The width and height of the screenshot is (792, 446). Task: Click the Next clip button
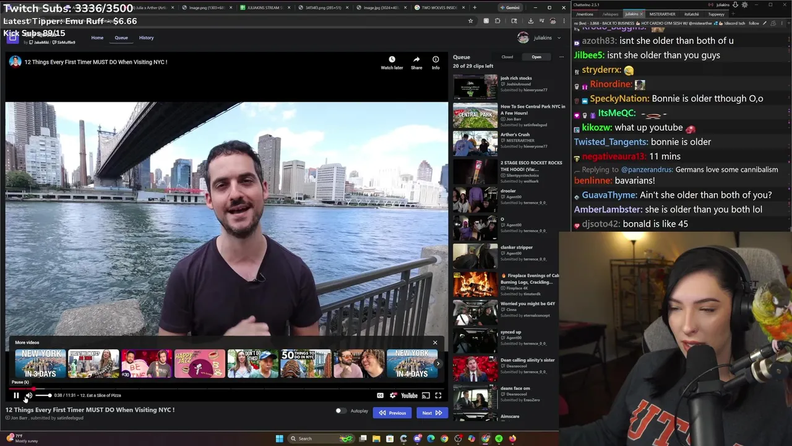tap(431, 413)
